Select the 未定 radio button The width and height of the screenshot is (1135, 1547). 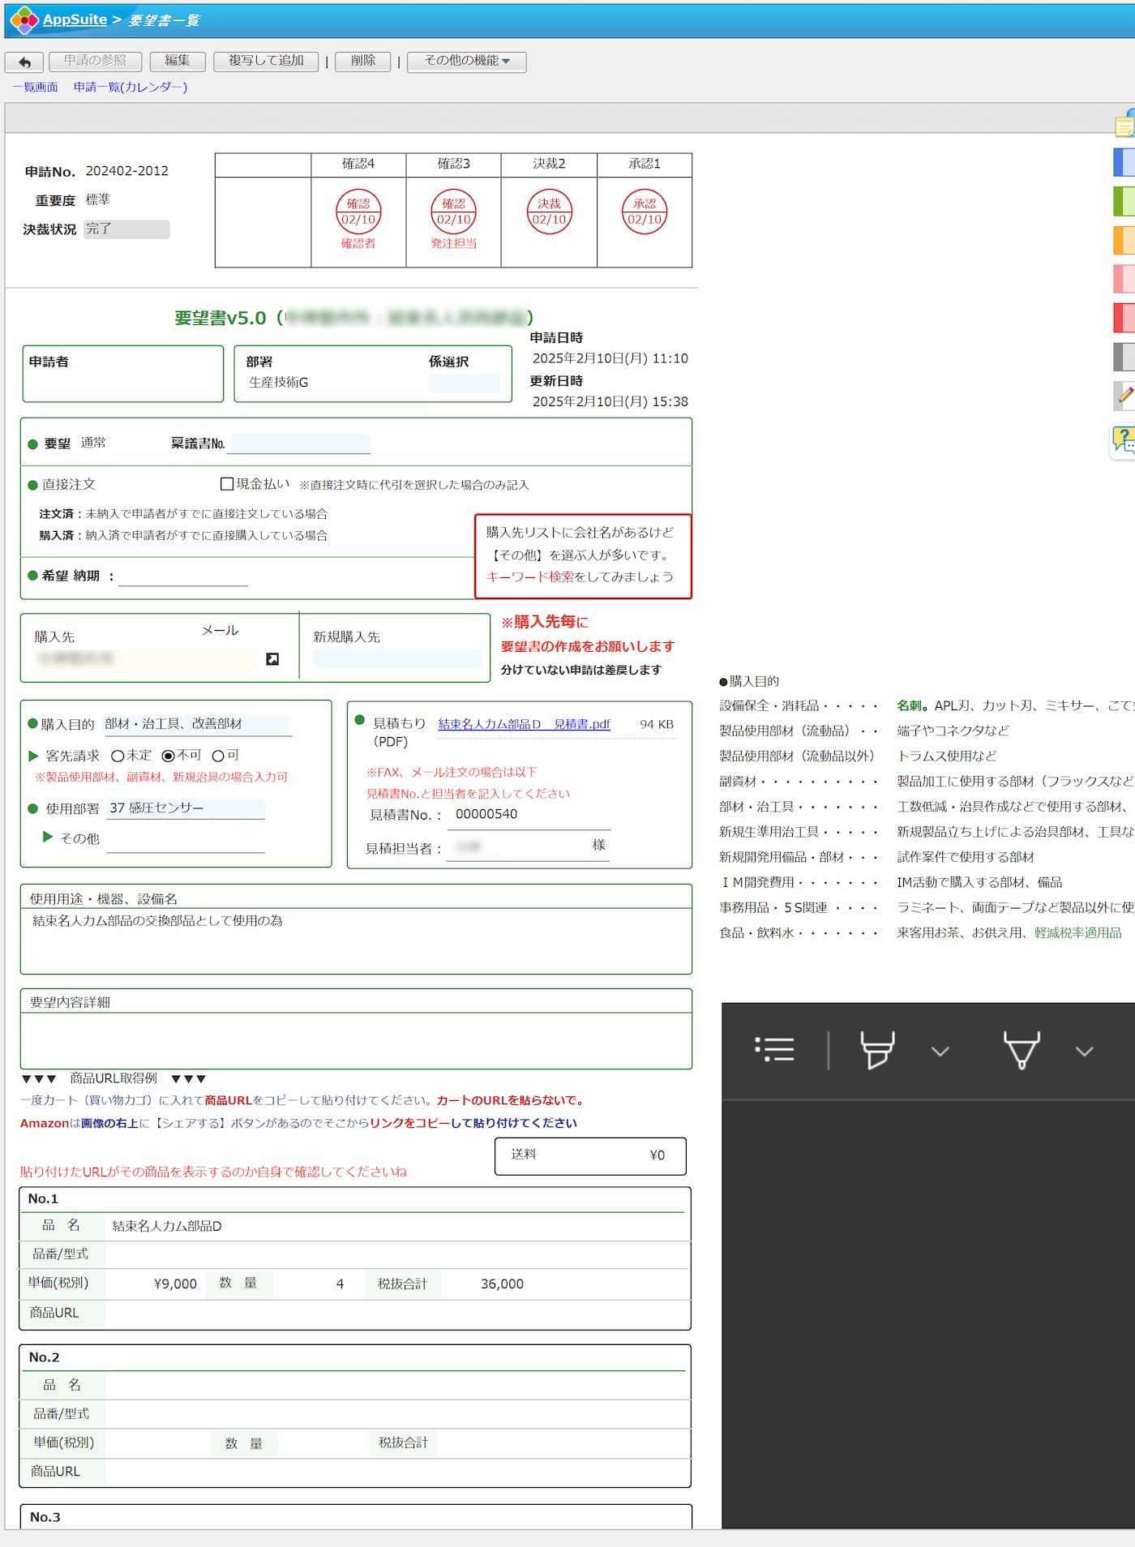click(x=118, y=756)
